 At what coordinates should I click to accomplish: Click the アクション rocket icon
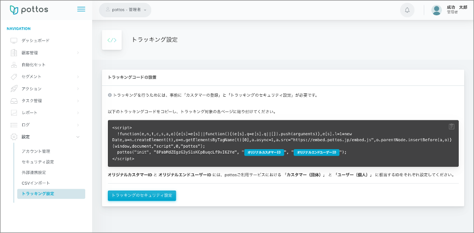[x=14, y=89]
